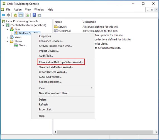Launch Streamed VM Setup Wizard...
This screenshot has height=140, width=159.
tap(63, 67)
